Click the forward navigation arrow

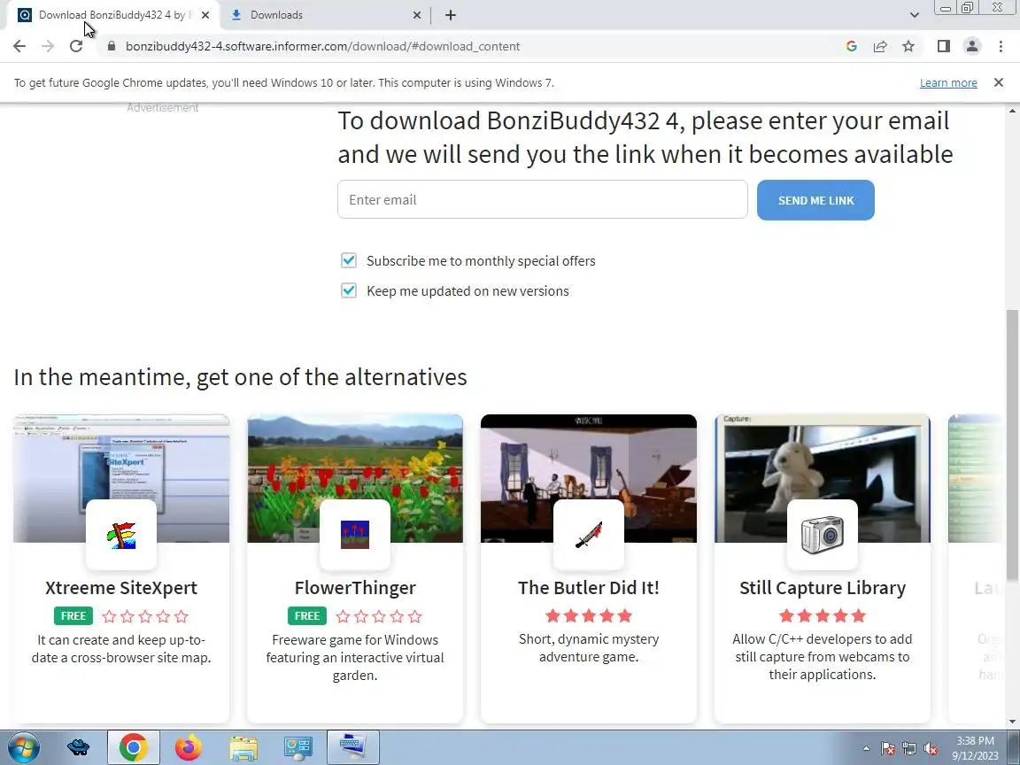coord(48,46)
